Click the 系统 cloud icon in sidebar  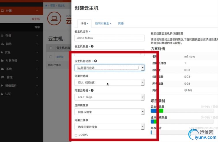point(2,69)
